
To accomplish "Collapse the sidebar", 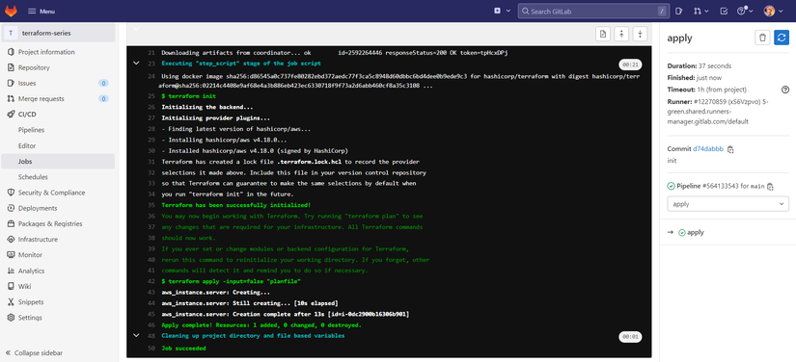I will coord(34,353).
